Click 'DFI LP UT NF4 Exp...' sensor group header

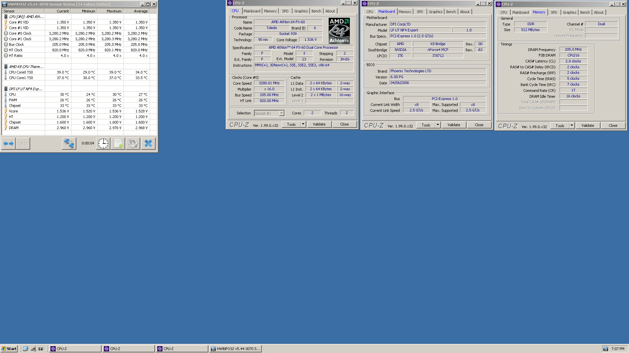coord(26,89)
